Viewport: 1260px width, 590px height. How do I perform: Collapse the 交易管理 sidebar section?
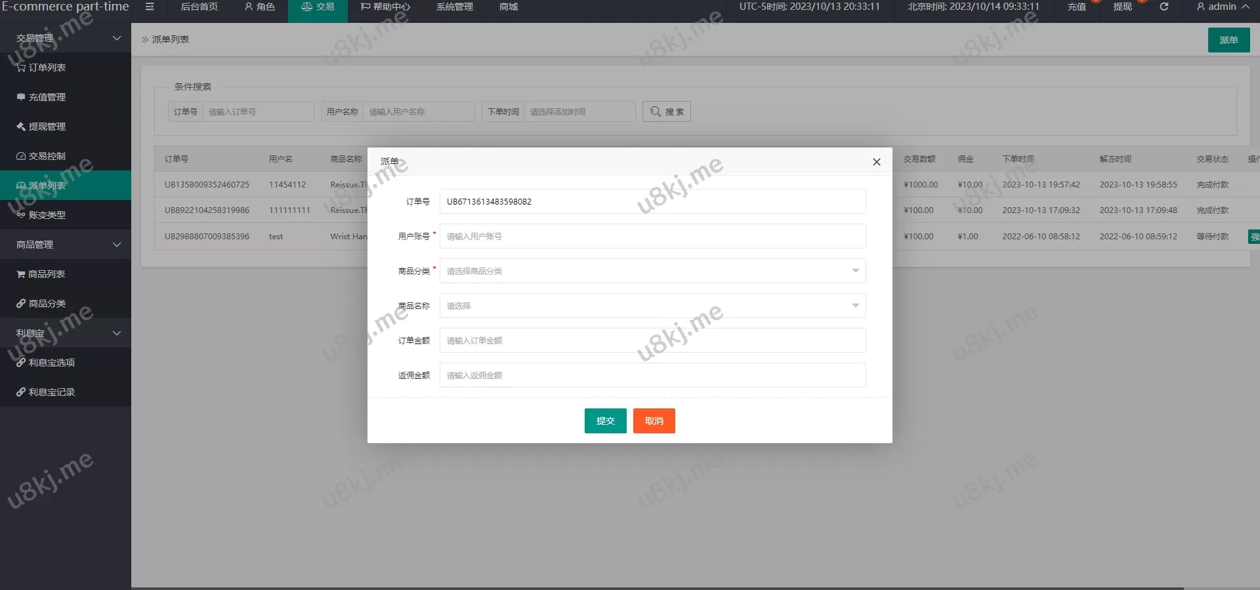(x=66, y=38)
